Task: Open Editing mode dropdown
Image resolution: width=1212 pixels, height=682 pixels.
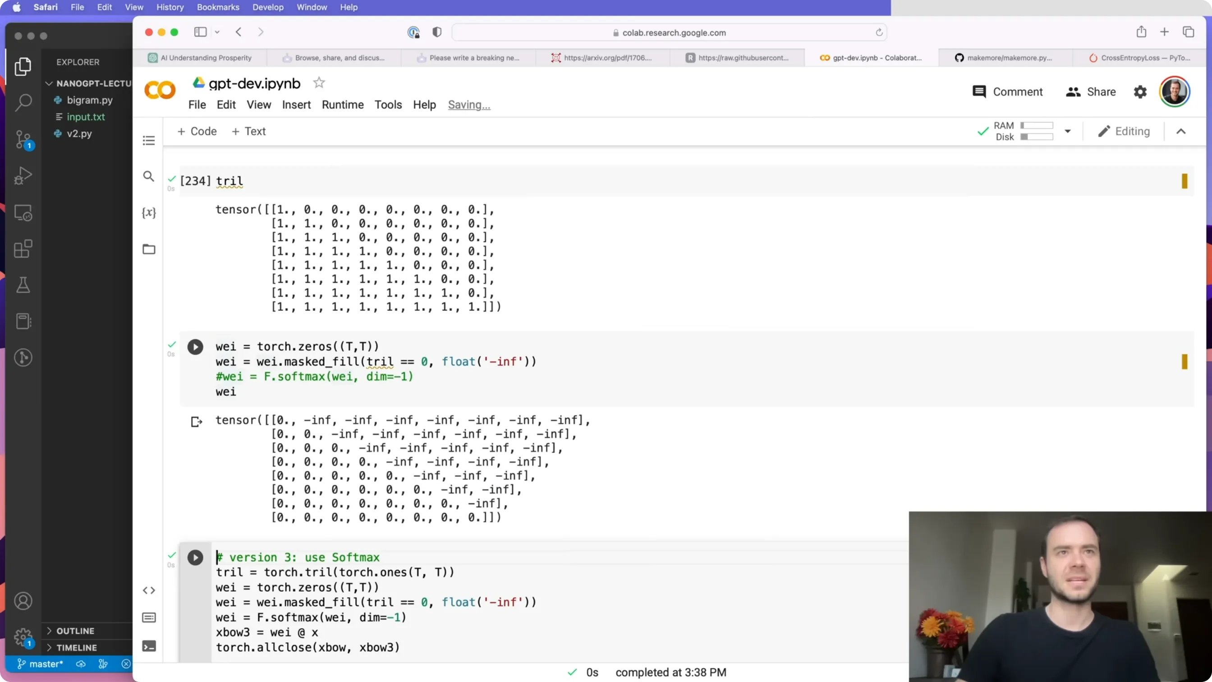Action: point(1124,131)
